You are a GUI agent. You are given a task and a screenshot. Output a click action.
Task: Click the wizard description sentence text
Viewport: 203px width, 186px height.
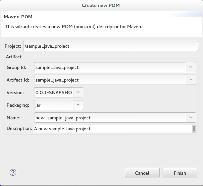pos(74,27)
